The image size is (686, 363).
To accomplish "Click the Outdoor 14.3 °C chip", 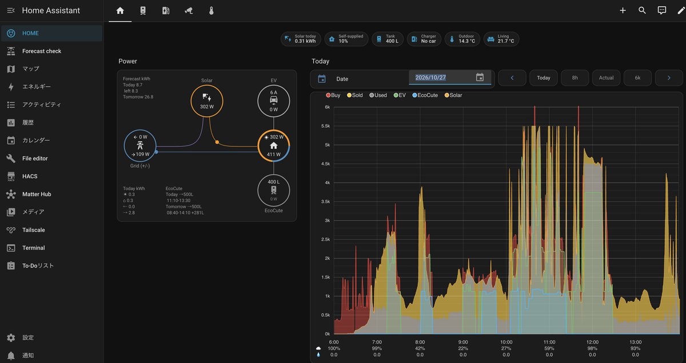I will point(462,39).
